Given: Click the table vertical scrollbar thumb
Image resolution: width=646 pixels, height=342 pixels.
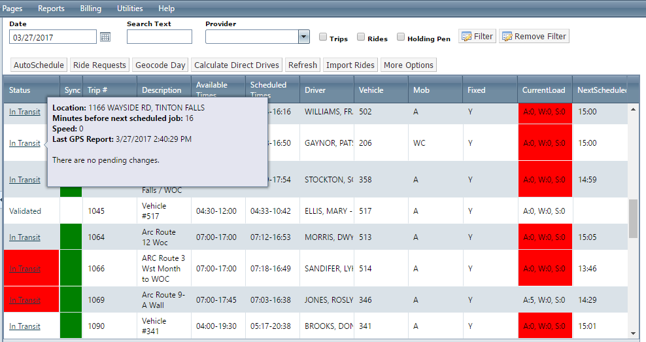Looking at the screenshot, I should (x=633, y=218).
